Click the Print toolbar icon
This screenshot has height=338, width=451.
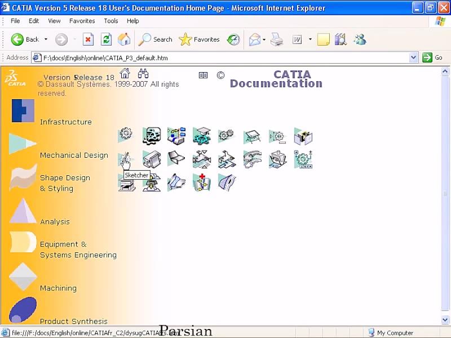pyautogui.click(x=276, y=39)
